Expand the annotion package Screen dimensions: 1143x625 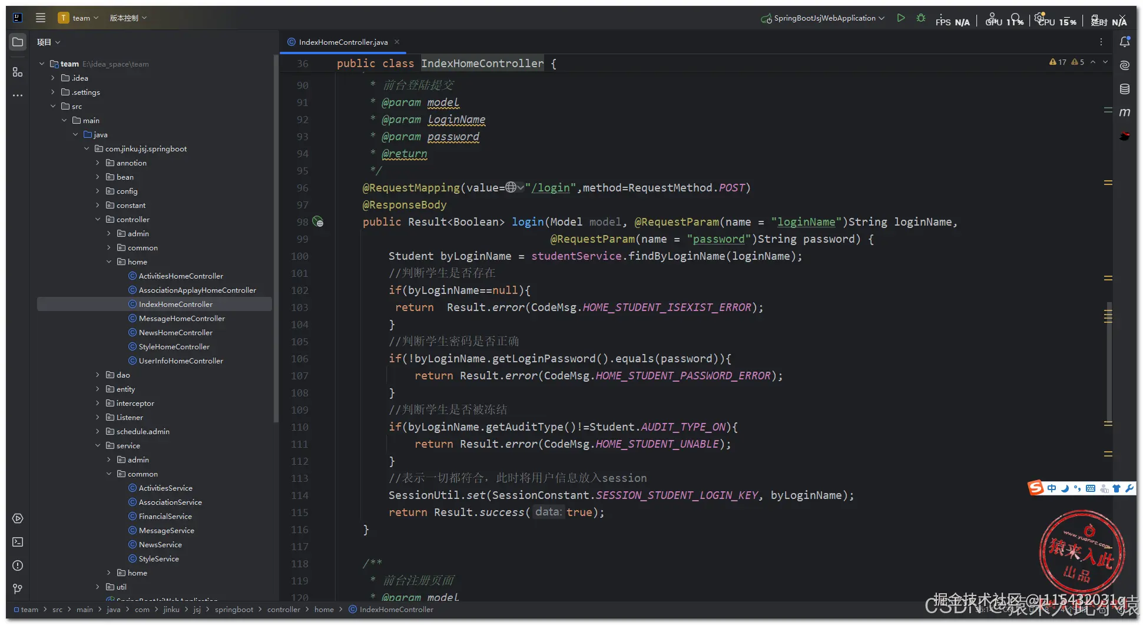coord(98,163)
